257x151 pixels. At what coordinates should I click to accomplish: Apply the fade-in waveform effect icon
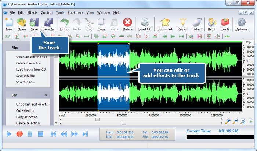pos(164,37)
